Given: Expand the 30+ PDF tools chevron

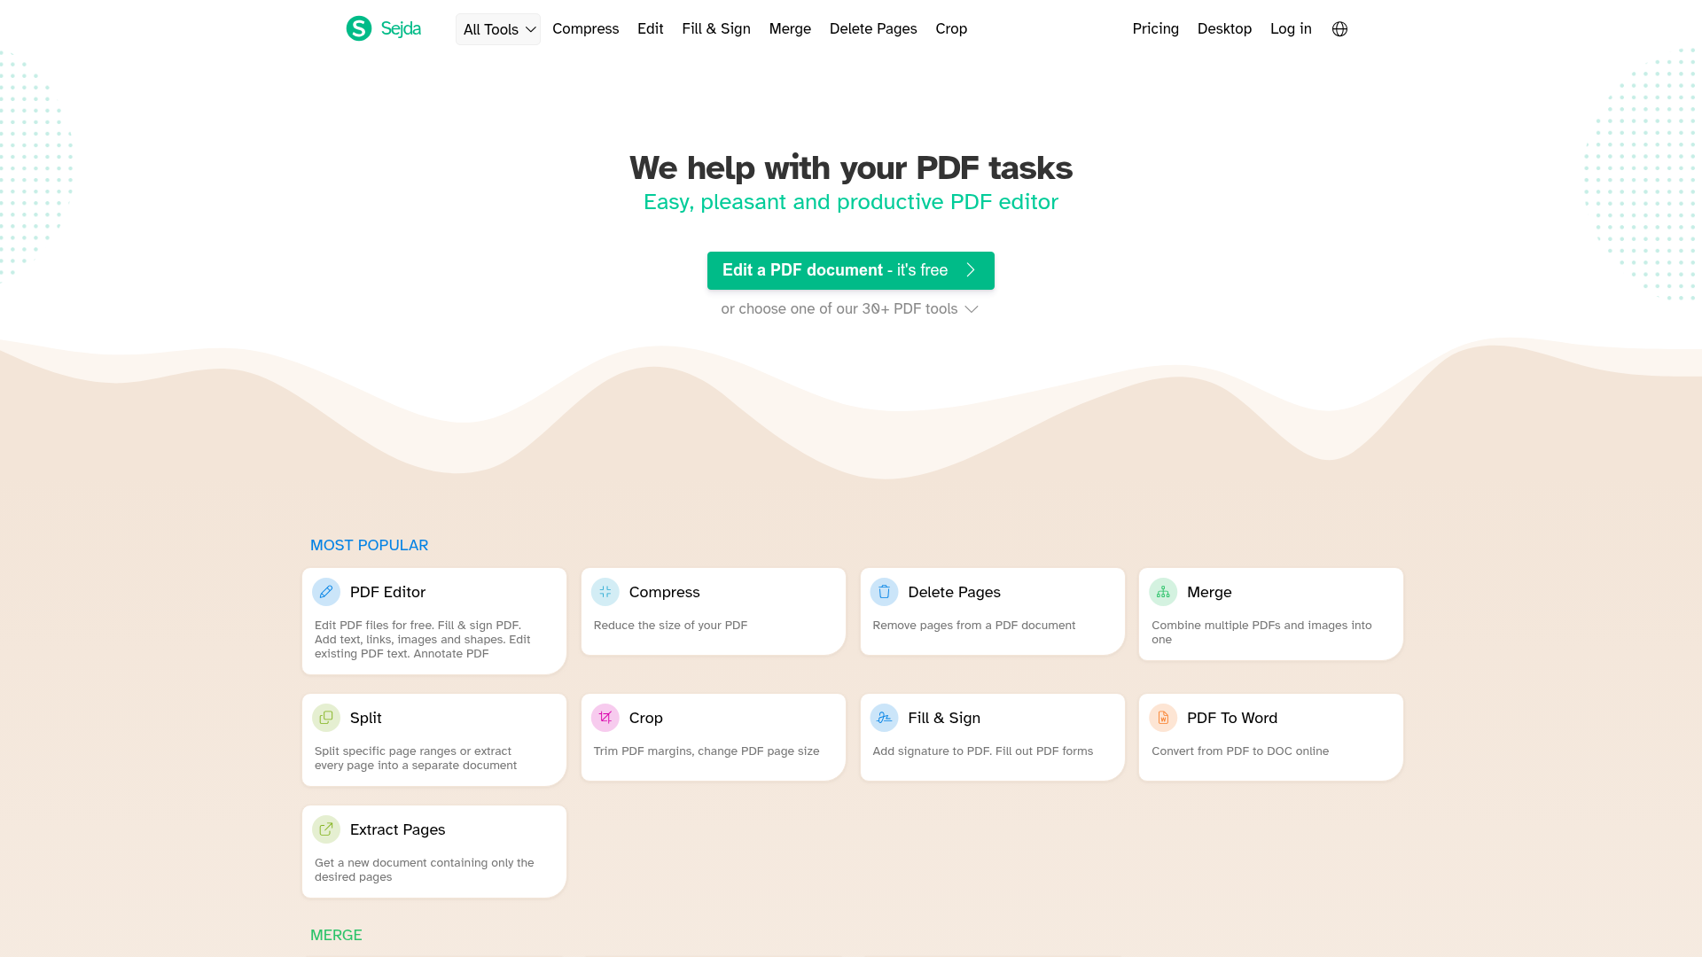Looking at the screenshot, I should coord(972,309).
